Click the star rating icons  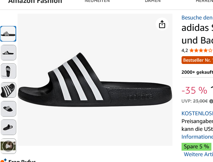[201, 50]
